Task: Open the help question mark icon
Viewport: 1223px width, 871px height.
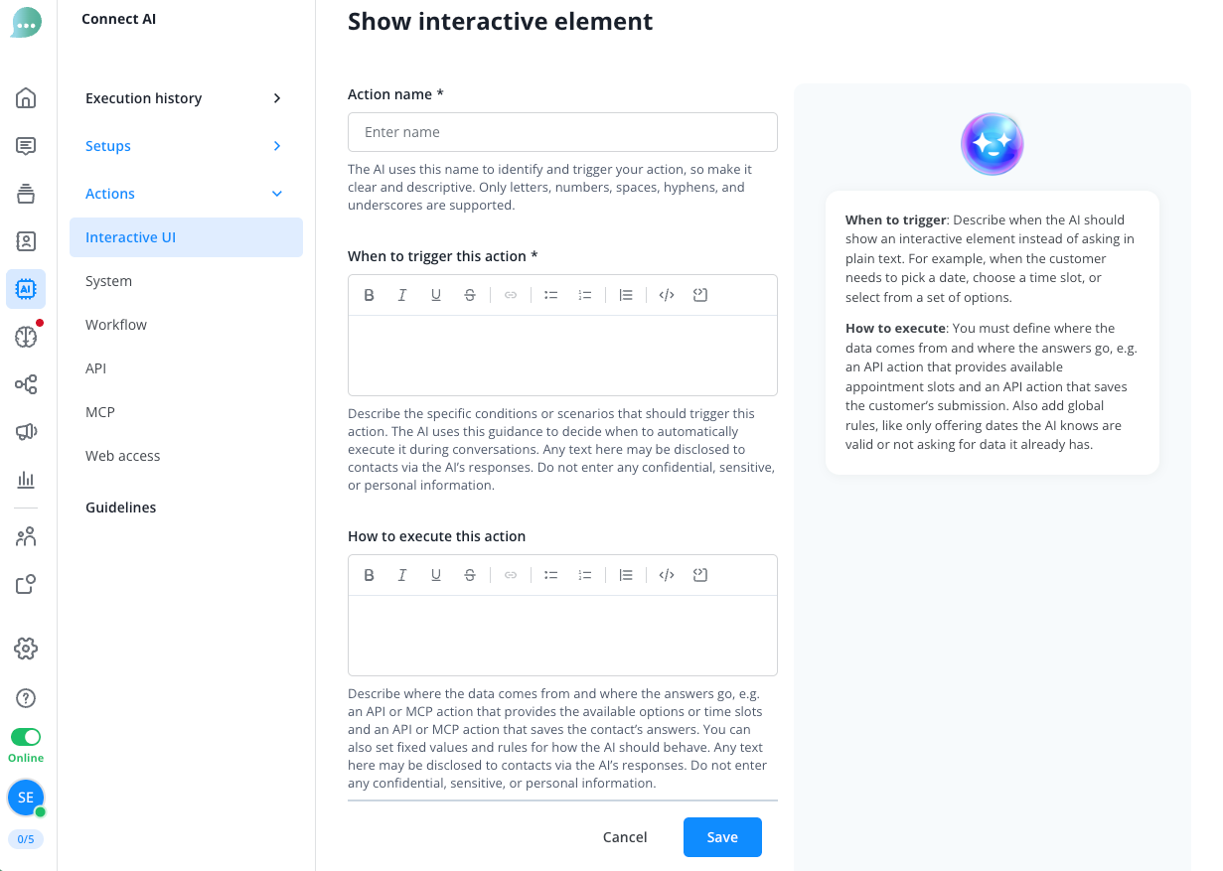Action: click(x=26, y=697)
